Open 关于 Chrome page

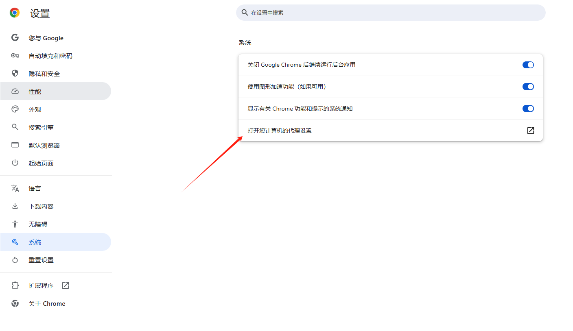point(55,303)
